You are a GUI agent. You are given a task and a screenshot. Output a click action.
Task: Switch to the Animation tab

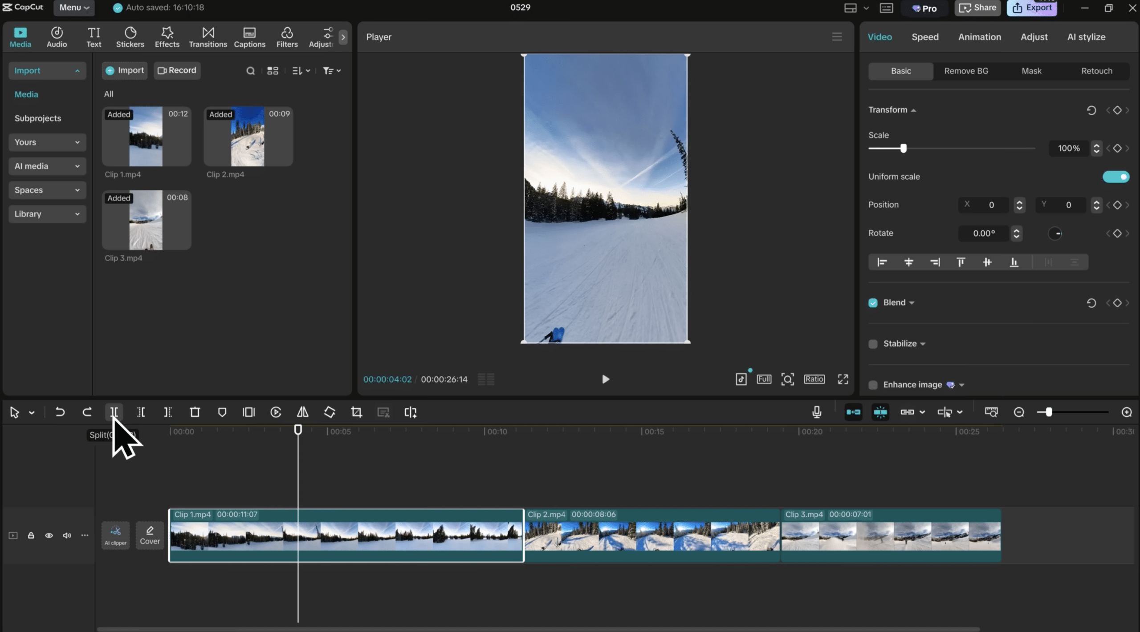pos(979,37)
